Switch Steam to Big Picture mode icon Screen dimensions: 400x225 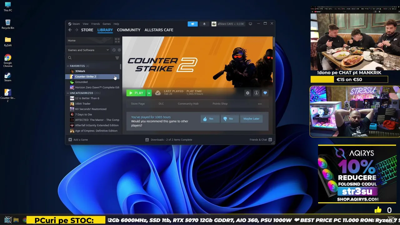click(x=250, y=24)
